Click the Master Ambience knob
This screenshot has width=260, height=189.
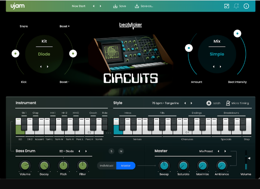222,165
